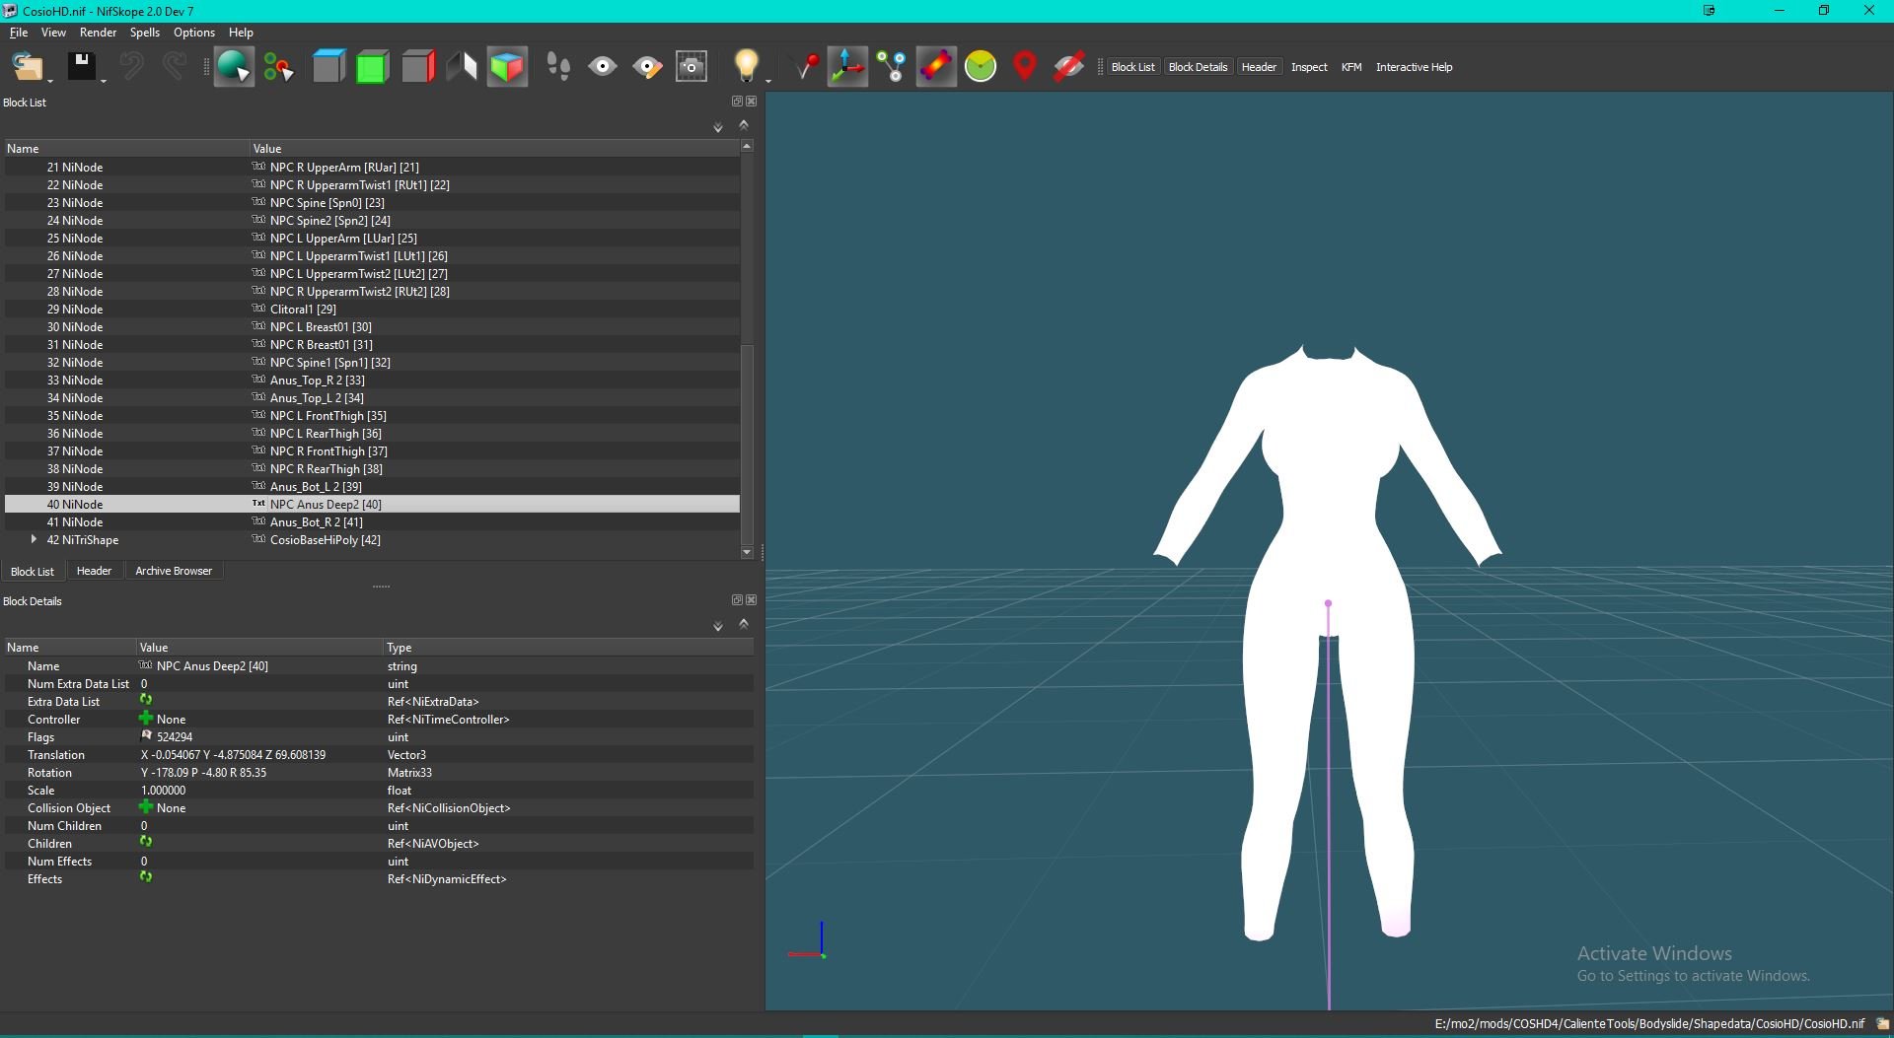This screenshot has height=1038, width=1894.
Task: Click the Flip view icon
Action: tap(462, 67)
